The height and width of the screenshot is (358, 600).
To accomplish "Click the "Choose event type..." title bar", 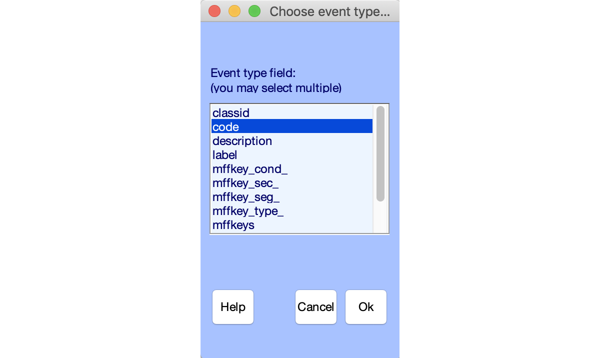I will pos(329,11).
